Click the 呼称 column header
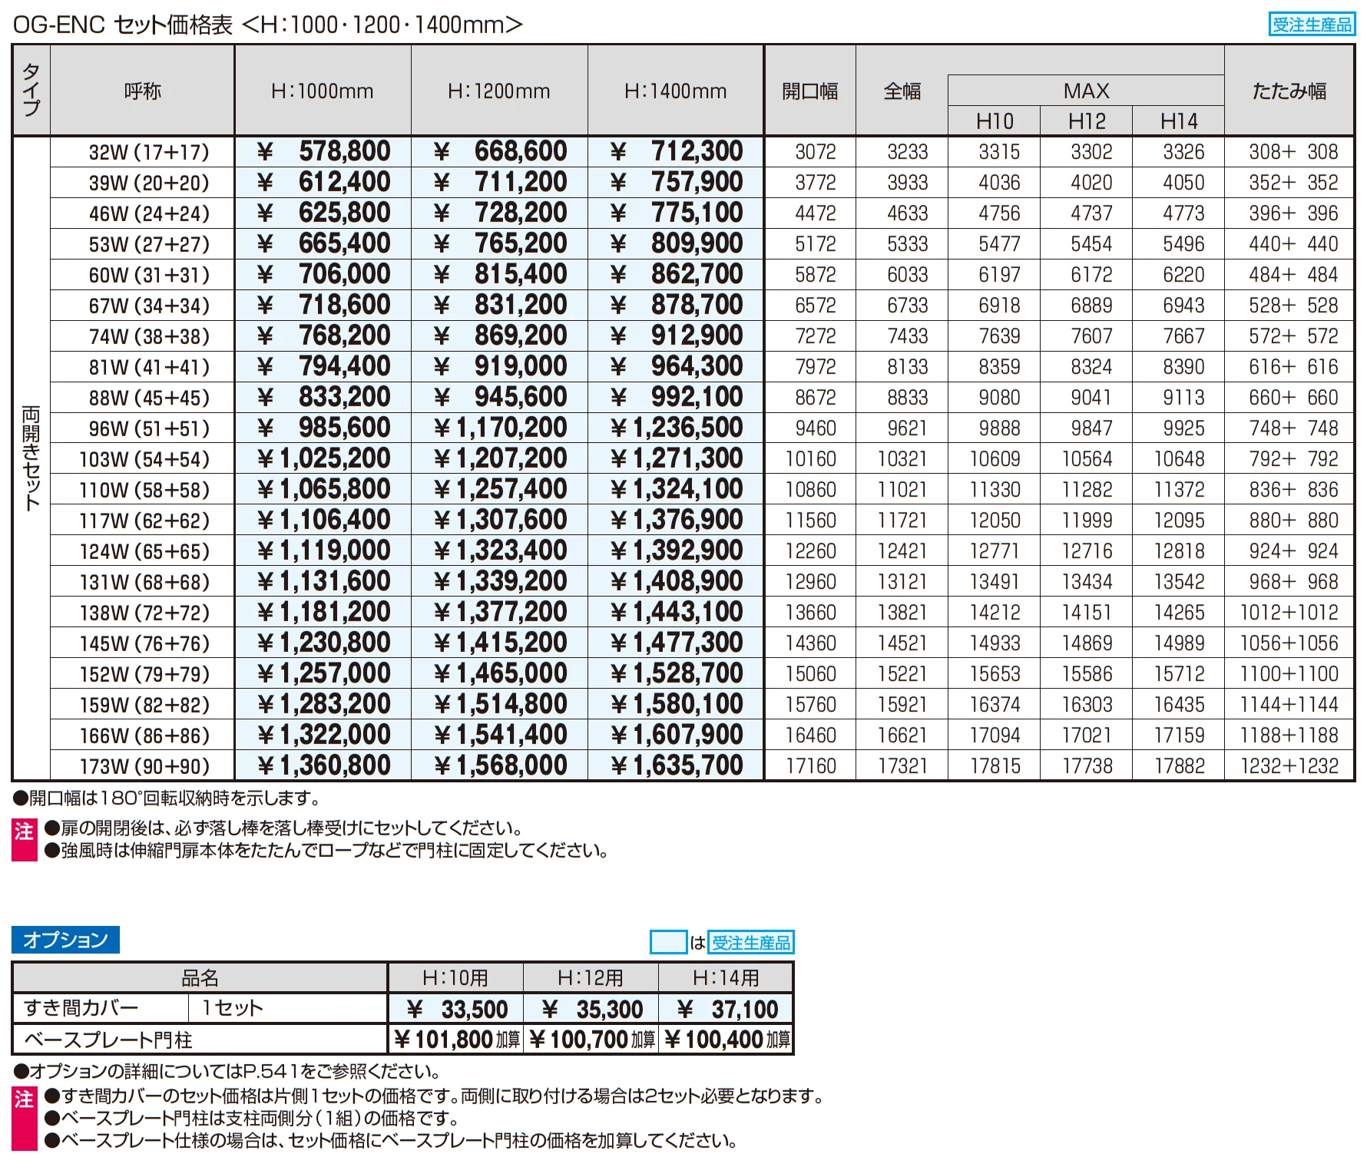 tap(143, 91)
